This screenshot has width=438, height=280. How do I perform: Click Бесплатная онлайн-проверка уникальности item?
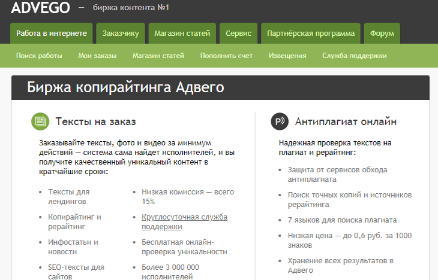click(x=184, y=247)
